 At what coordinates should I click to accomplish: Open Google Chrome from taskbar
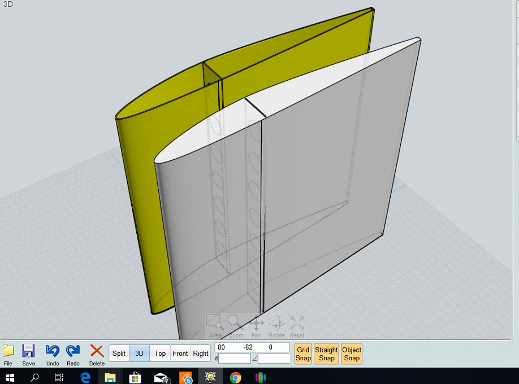(x=236, y=377)
